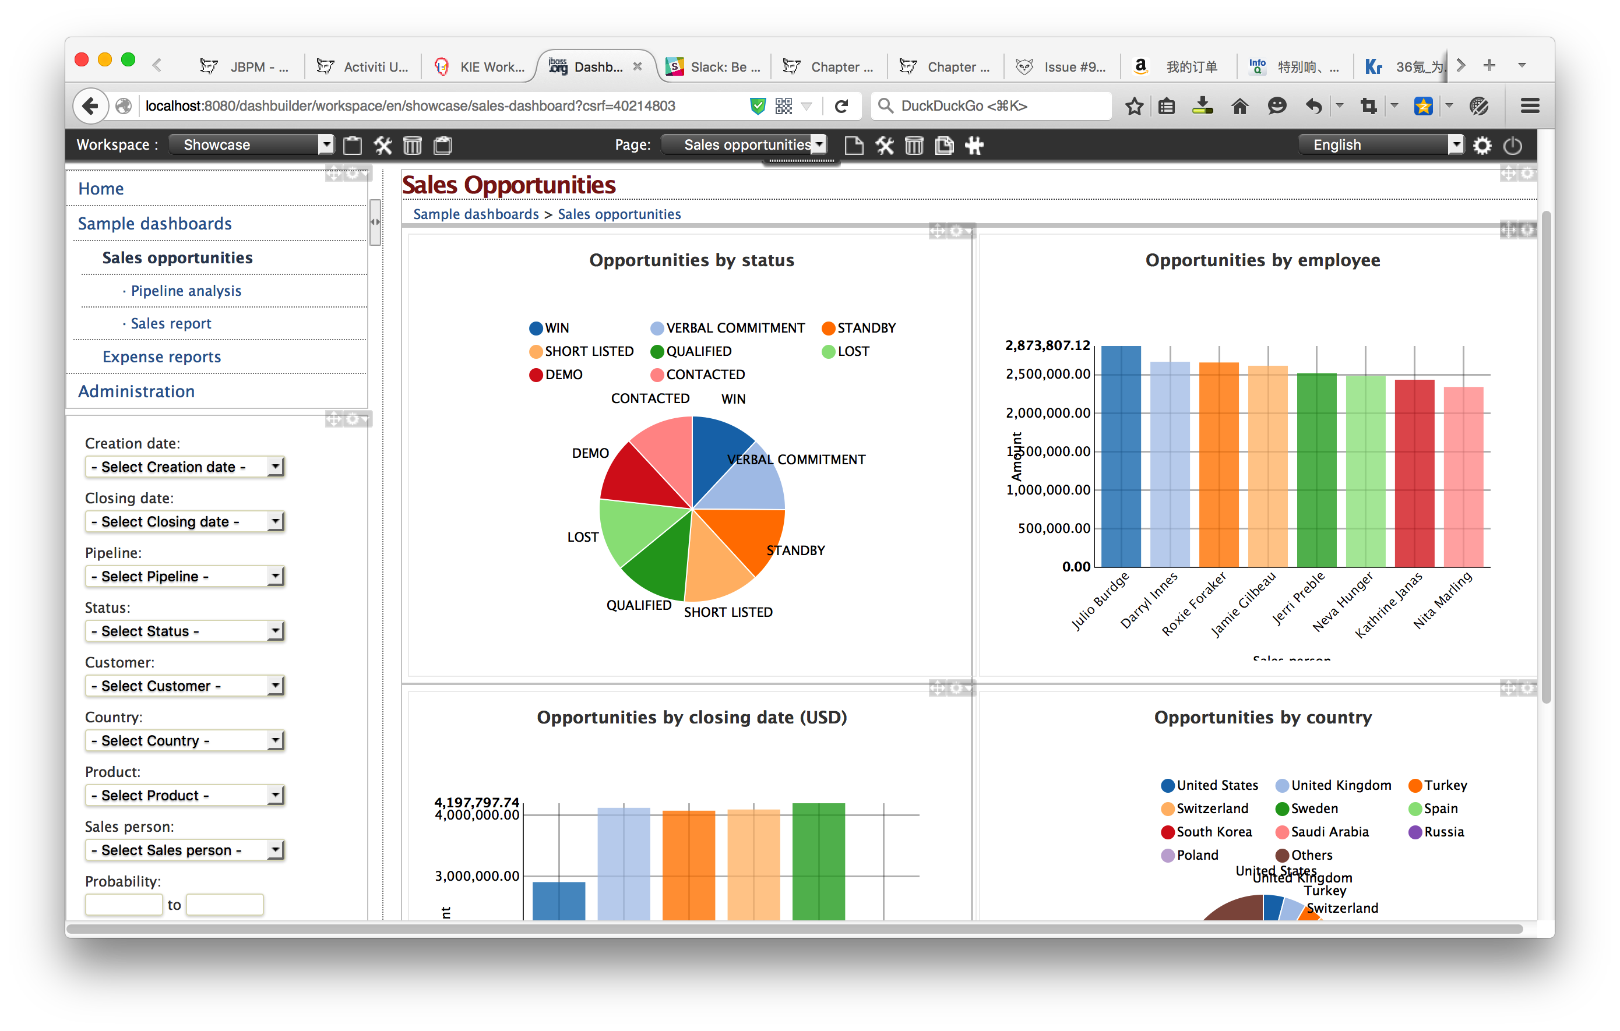Open the Administration menu item
The height and width of the screenshot is (1031, 1620).
136,391
